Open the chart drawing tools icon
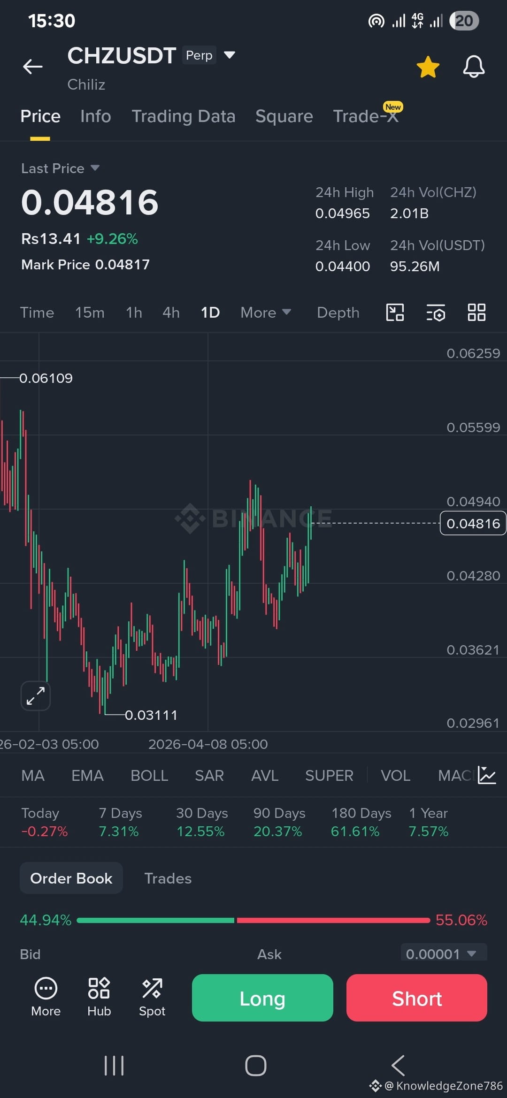Viewport: 507px width, 1098px height. coord(395,313)
